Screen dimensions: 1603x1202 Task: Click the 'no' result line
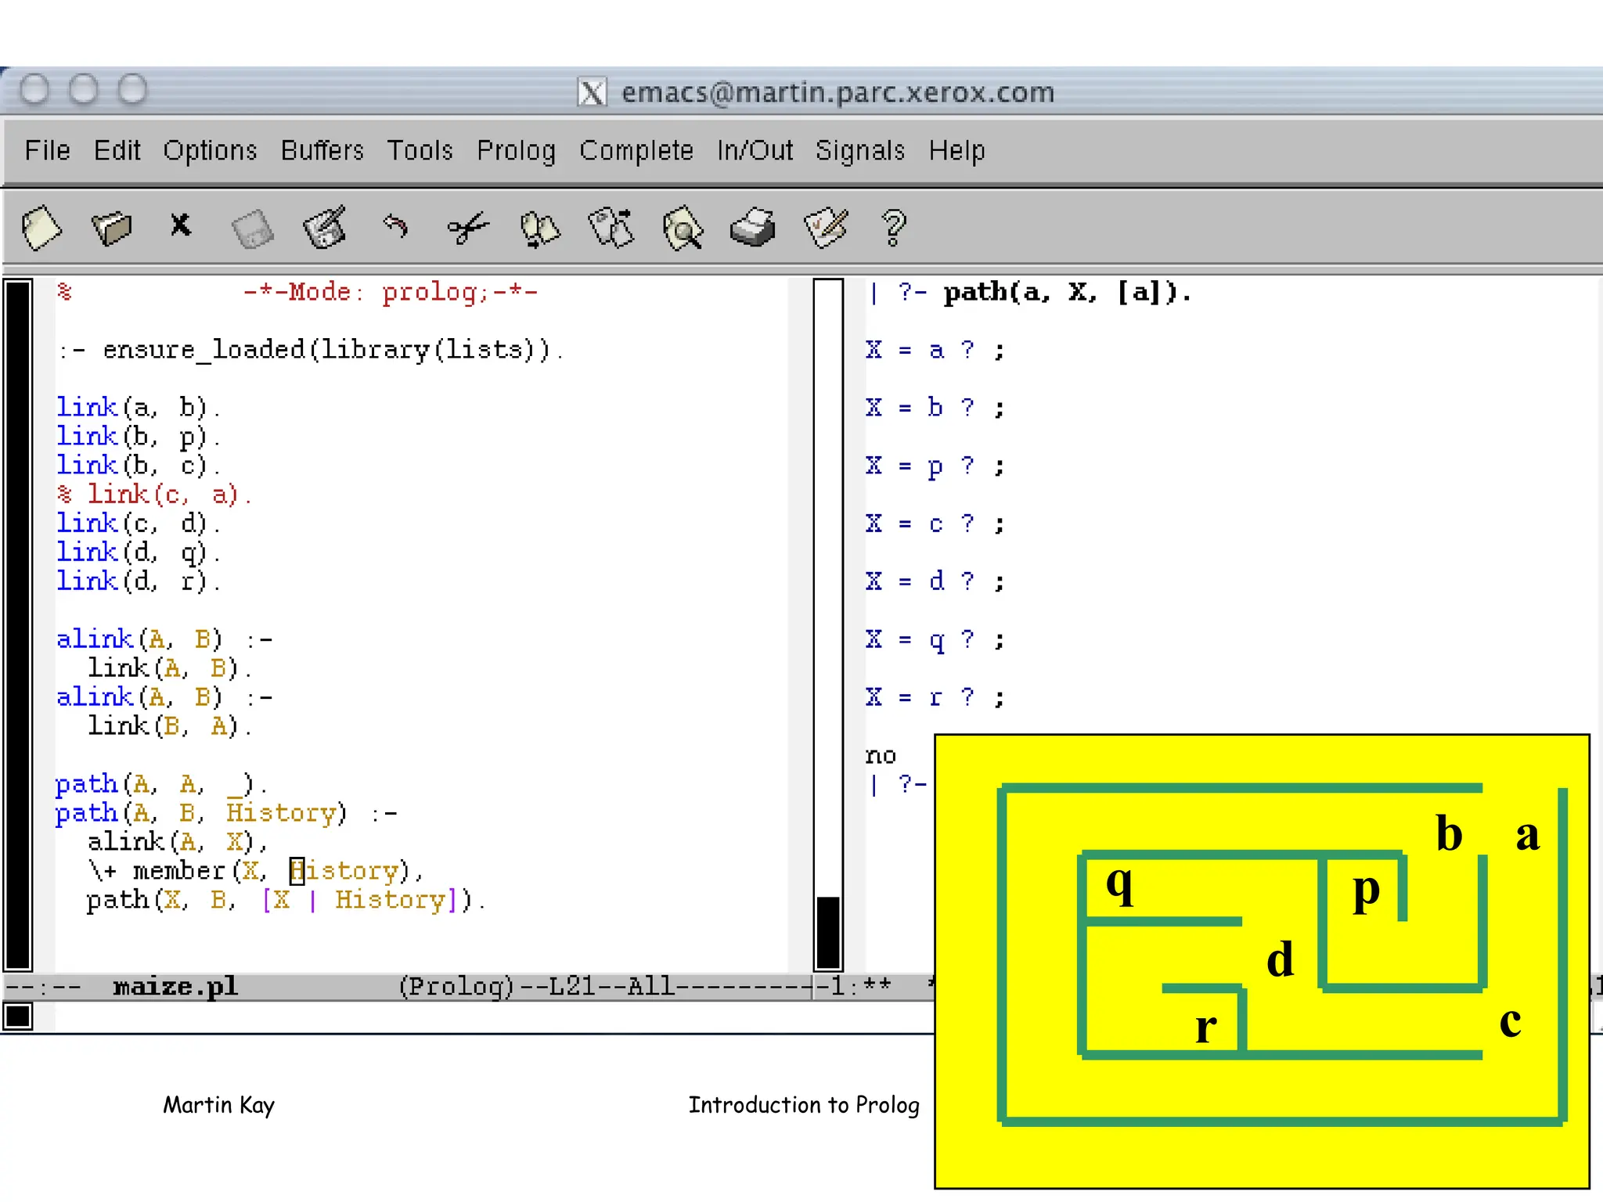tap(881, 756)
